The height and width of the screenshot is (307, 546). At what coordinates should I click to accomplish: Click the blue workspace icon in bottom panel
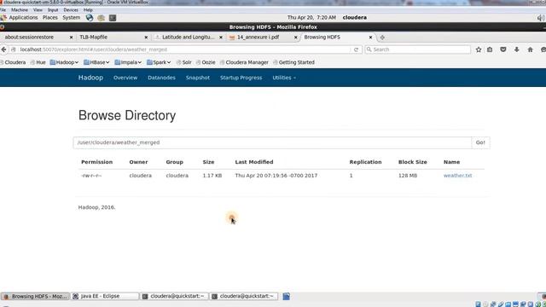pyautogui.click(x=287, y=297)
